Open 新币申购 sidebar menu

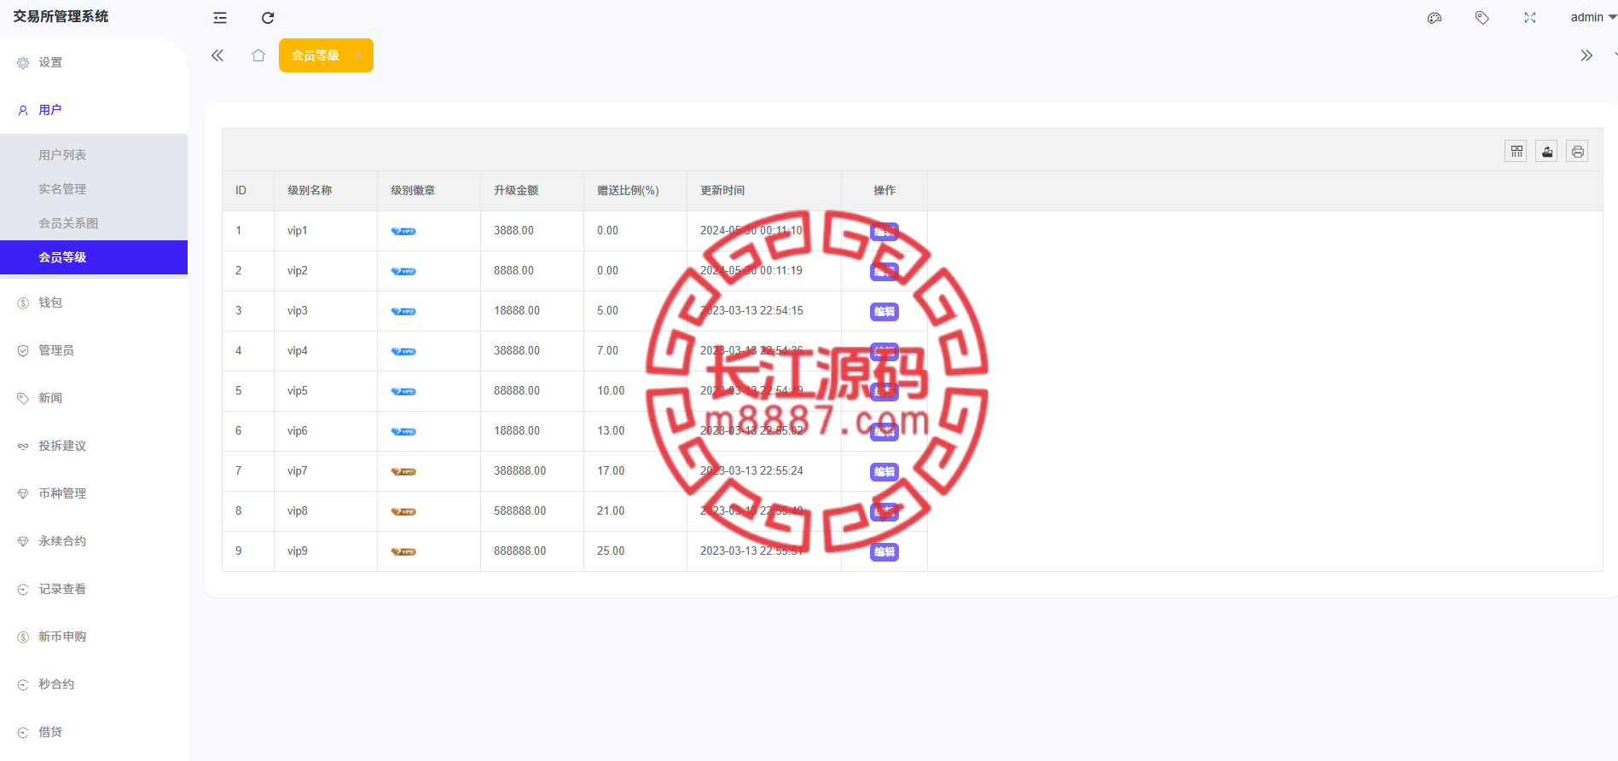point(94,637)
